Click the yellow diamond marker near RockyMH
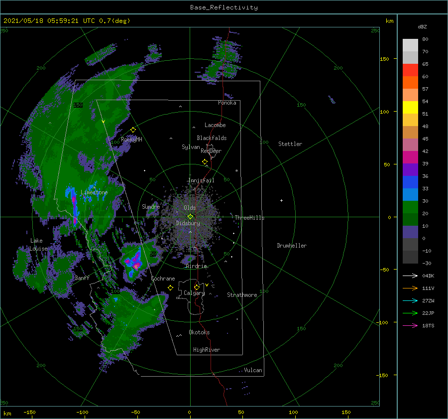Screen dimensions: 448x419 tap(133, 130)
